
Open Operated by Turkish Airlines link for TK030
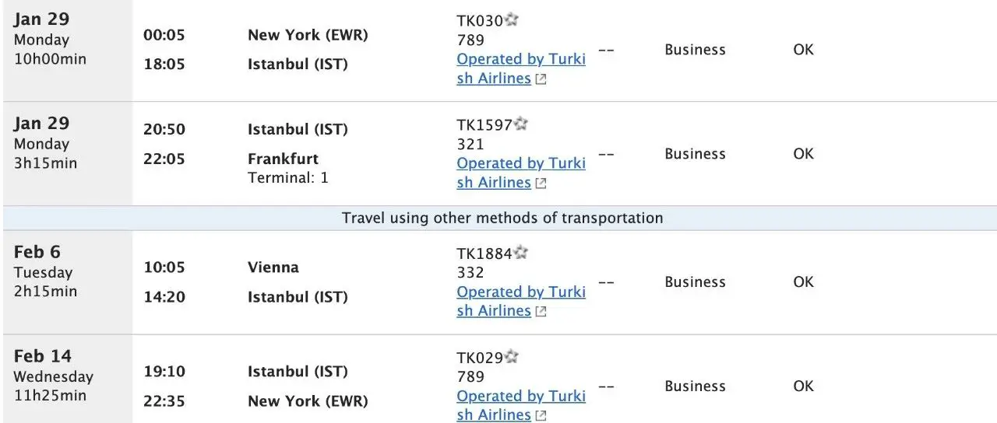pos(521,68)
